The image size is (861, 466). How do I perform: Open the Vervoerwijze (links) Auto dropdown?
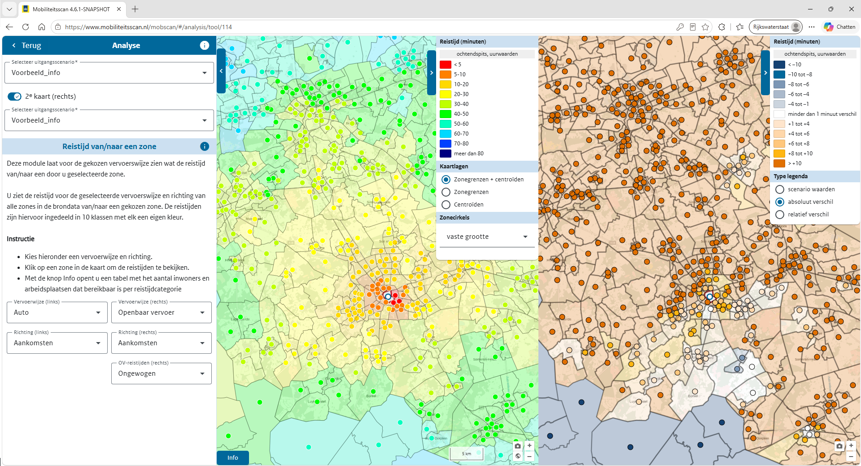point(57,312)
